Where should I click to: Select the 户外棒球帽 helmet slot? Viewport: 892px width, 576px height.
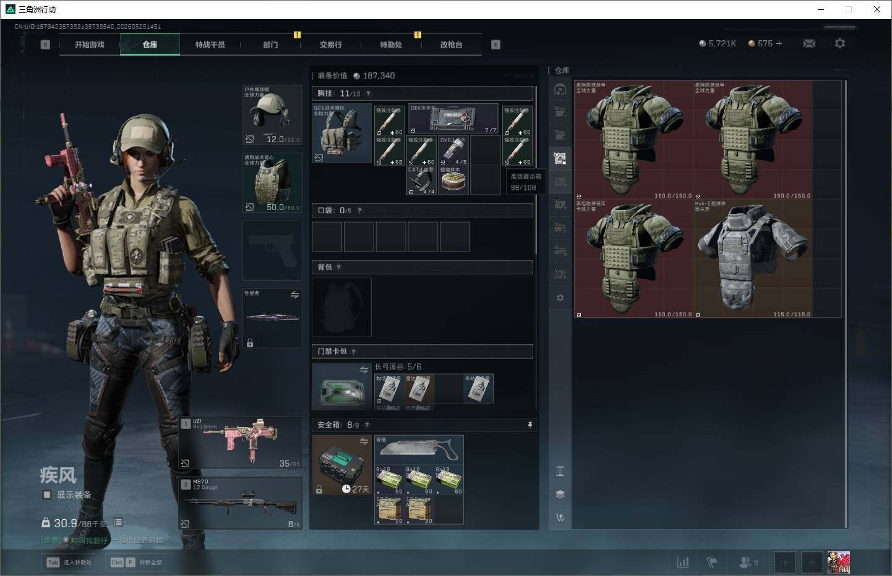click(x=272, y=115)
